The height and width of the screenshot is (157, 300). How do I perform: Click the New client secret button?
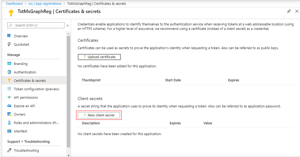tap(99, 115)
